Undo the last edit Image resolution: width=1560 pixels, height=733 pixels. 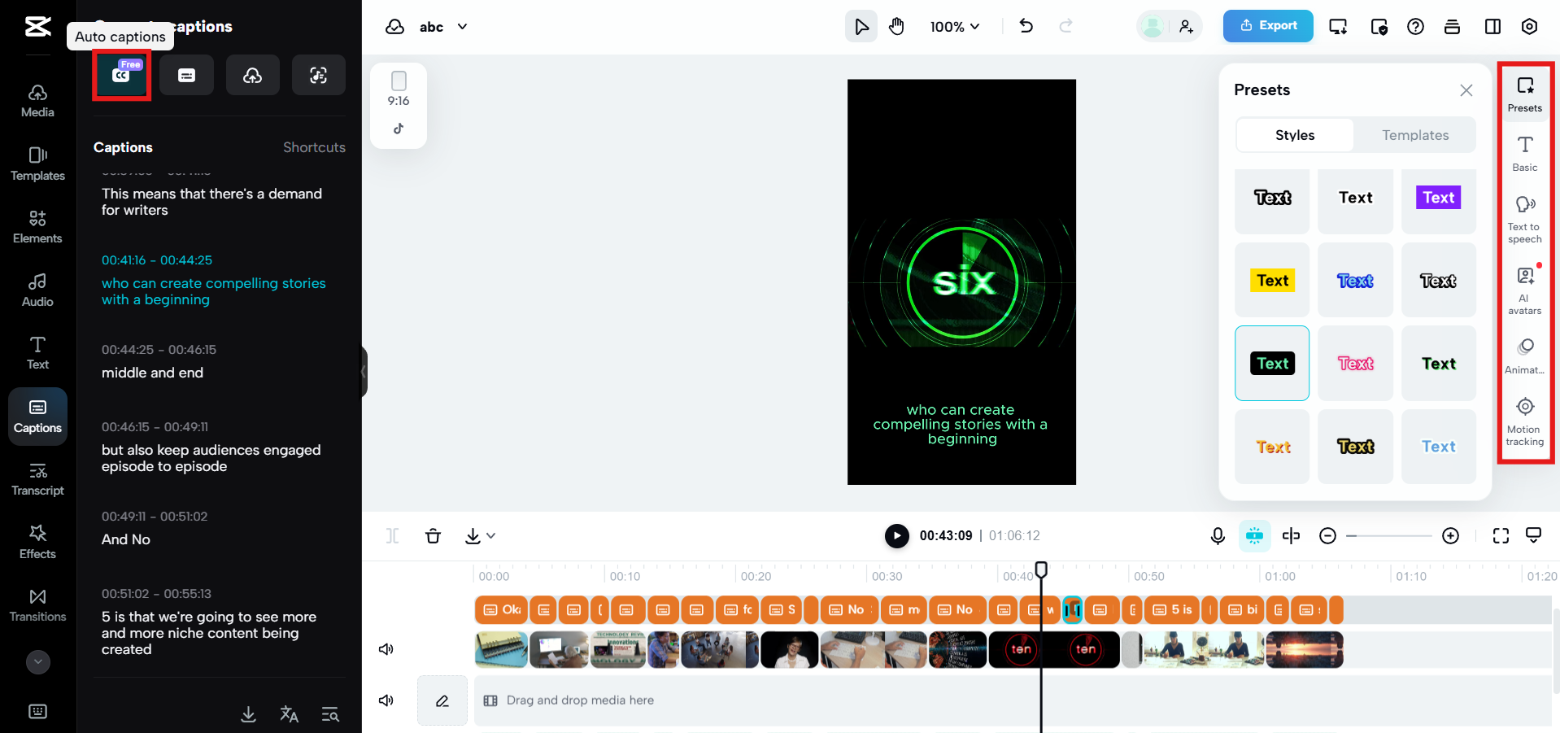pos(1026,26)
